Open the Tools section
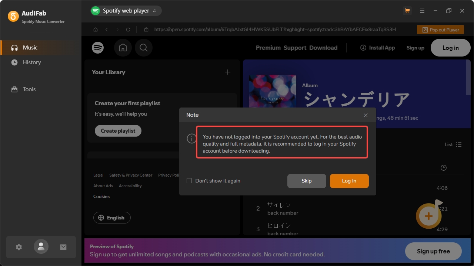This screenshot has width=474, height=266. tap(29, 89)
